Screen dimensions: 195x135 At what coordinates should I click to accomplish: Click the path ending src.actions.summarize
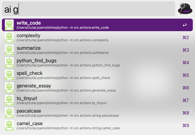point(63,53)
